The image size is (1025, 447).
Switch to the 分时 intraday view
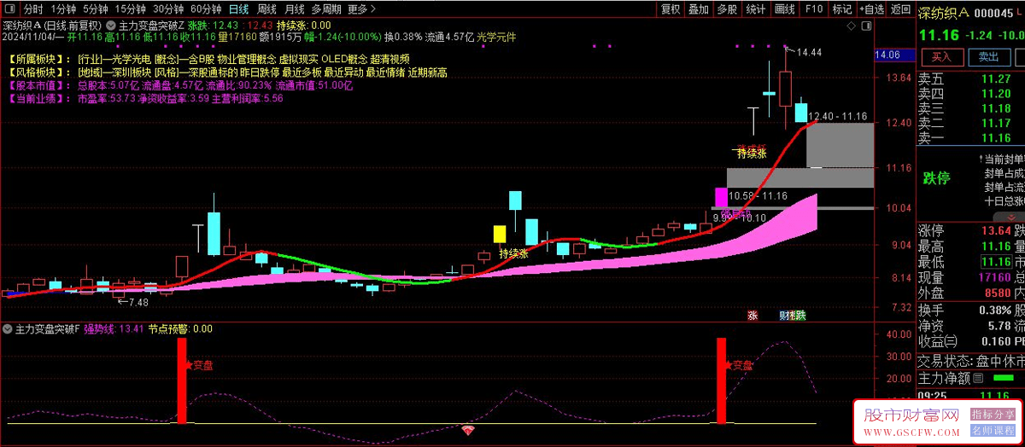coord(33,9)
